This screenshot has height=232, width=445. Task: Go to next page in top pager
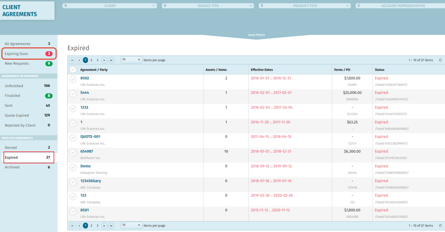point(104,60)
